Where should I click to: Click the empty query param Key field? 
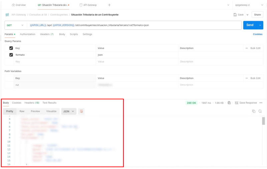click(x=55, y=62)
